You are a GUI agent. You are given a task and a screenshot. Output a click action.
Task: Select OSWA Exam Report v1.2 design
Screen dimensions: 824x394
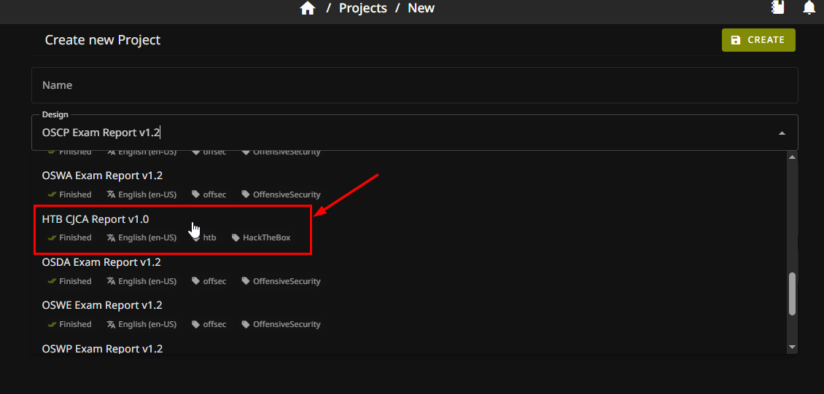[409, 185]
